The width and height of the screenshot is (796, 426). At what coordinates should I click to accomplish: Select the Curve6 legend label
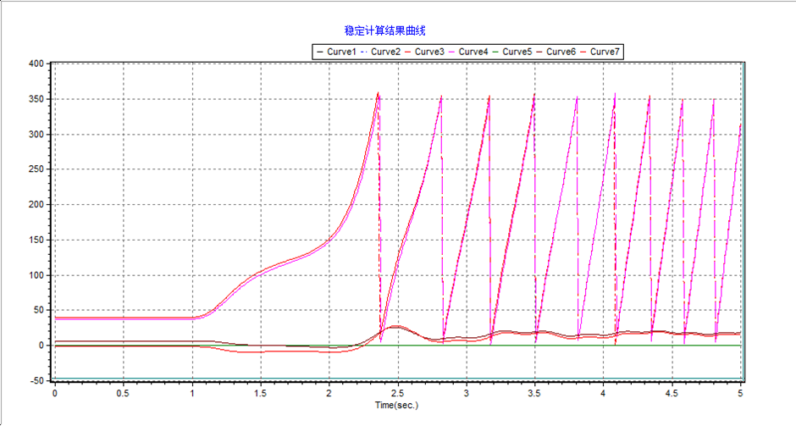[x=561, y=52]
